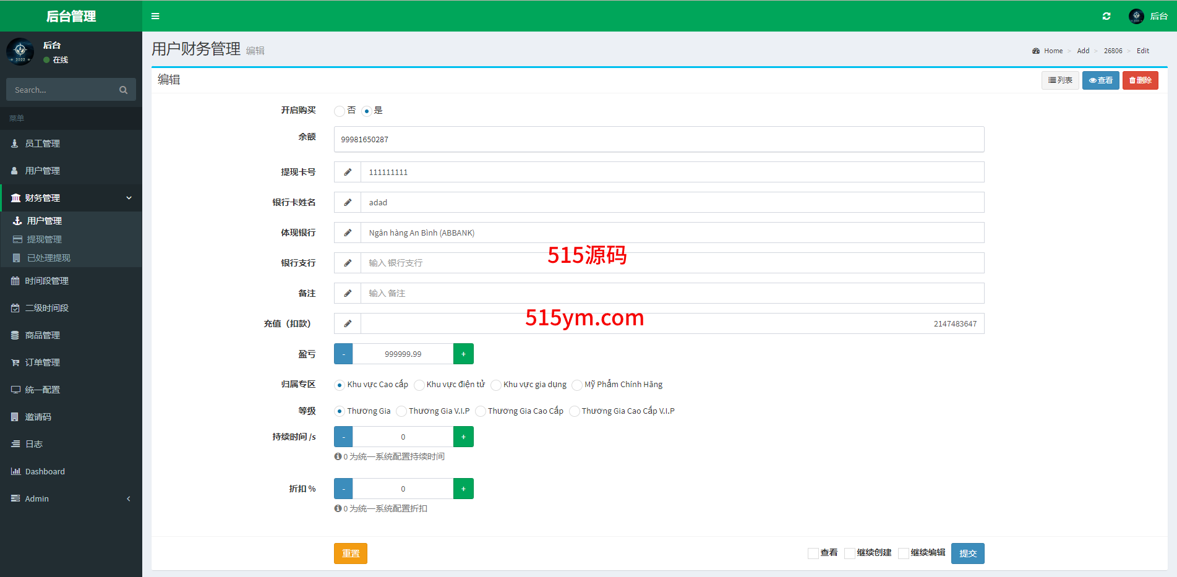Enable the 继续编辑 checkbox
Image resolution: width=1177 pixels, height=577 pixels.
click(904, 553)
